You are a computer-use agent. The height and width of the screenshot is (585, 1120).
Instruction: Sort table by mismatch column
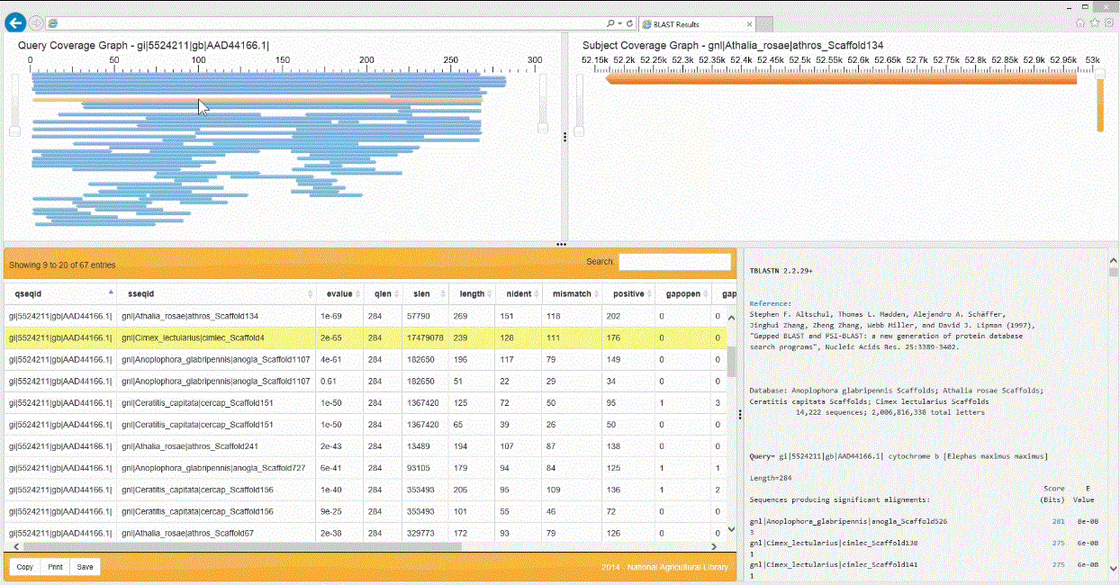(572, 293)
